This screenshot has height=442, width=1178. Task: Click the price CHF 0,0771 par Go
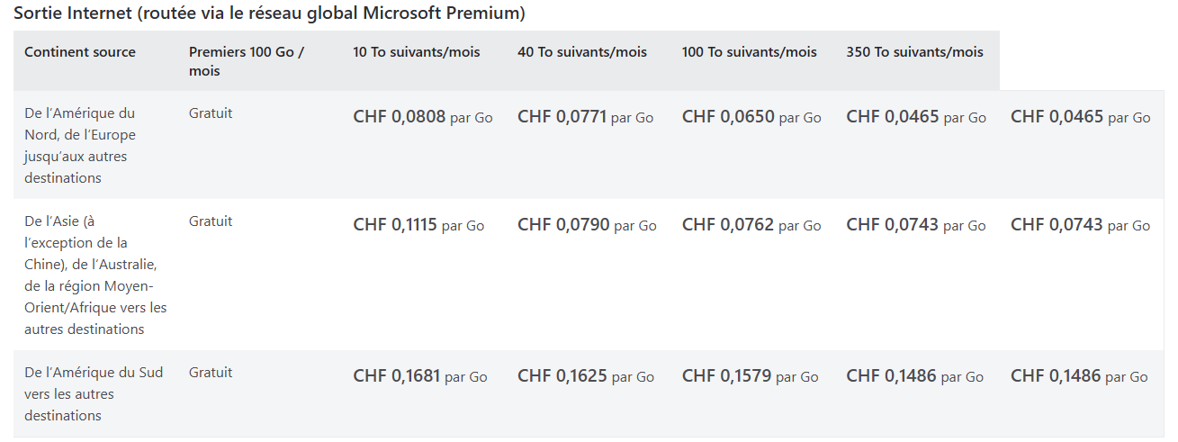coord(586,117)
